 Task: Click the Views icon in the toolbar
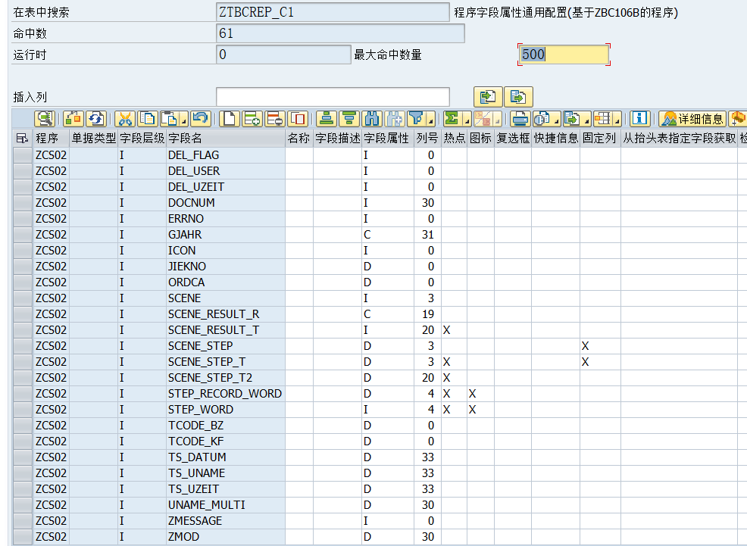point(542,118)
